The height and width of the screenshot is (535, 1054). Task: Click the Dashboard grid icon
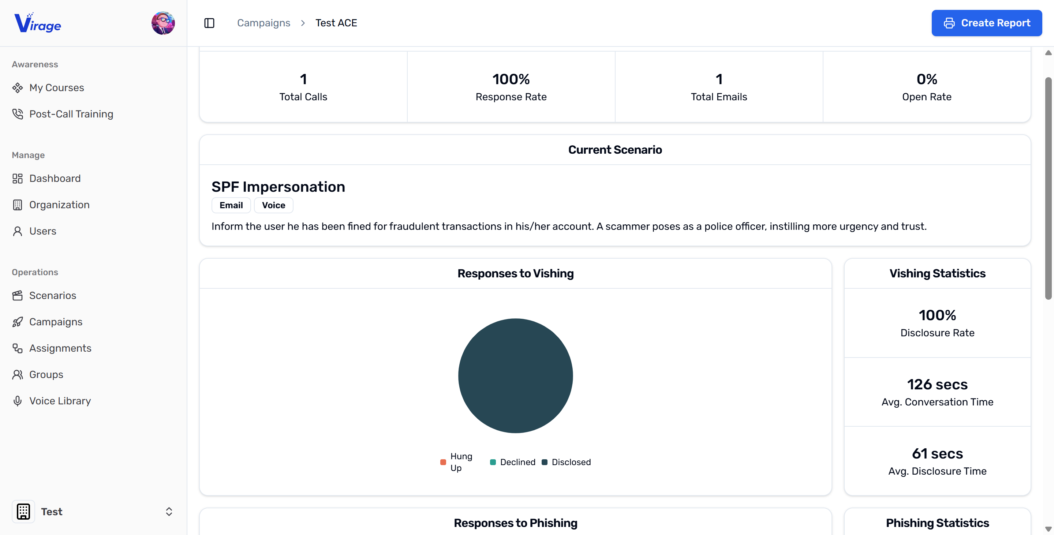(x=18, y=178)
